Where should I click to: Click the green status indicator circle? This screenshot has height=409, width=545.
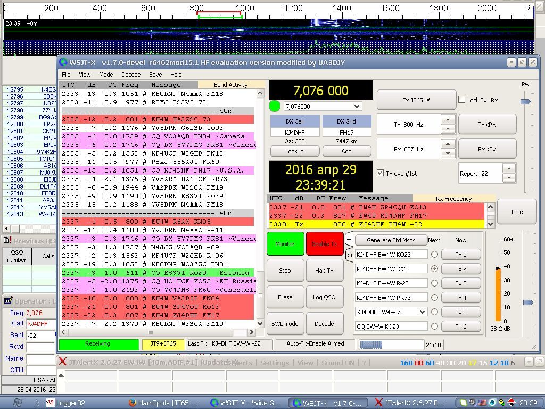275,106
